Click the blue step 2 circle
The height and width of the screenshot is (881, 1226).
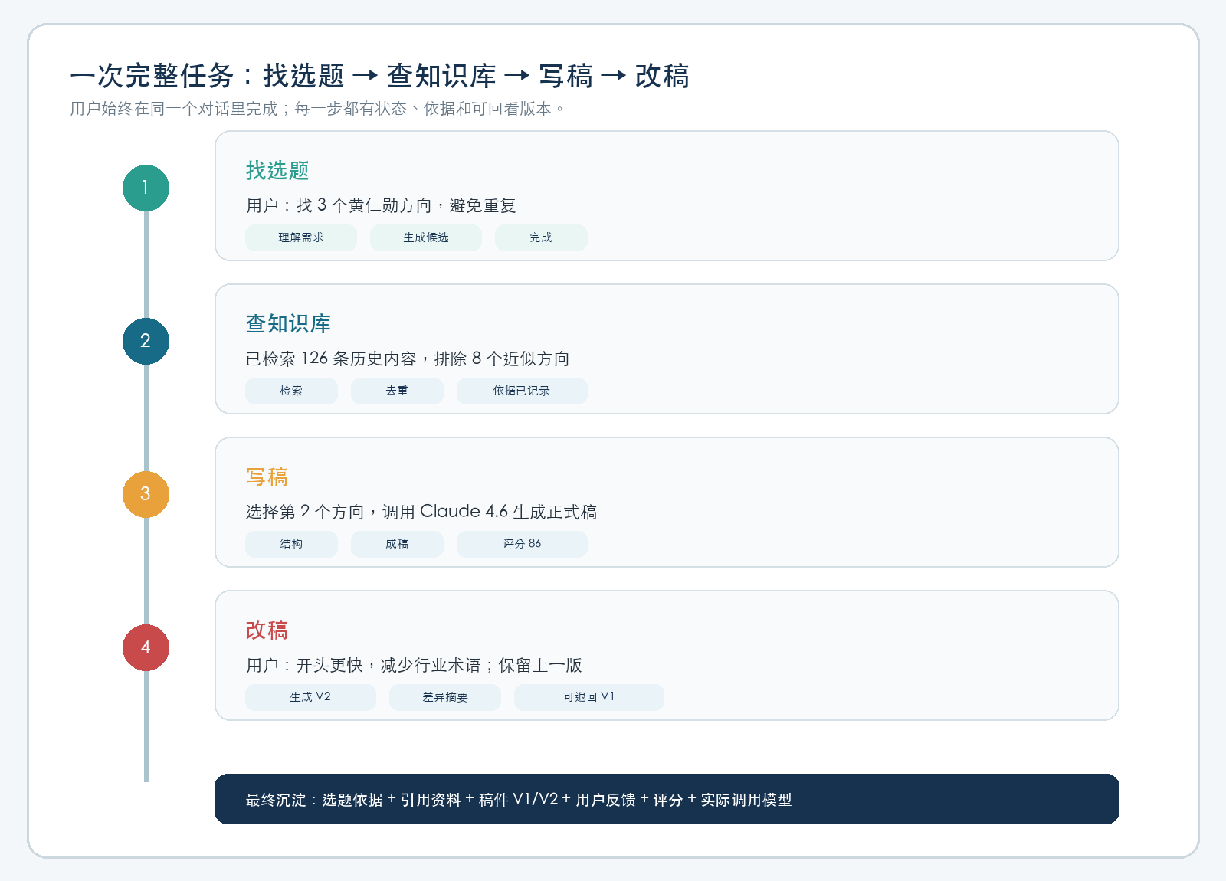pos(146,341)
